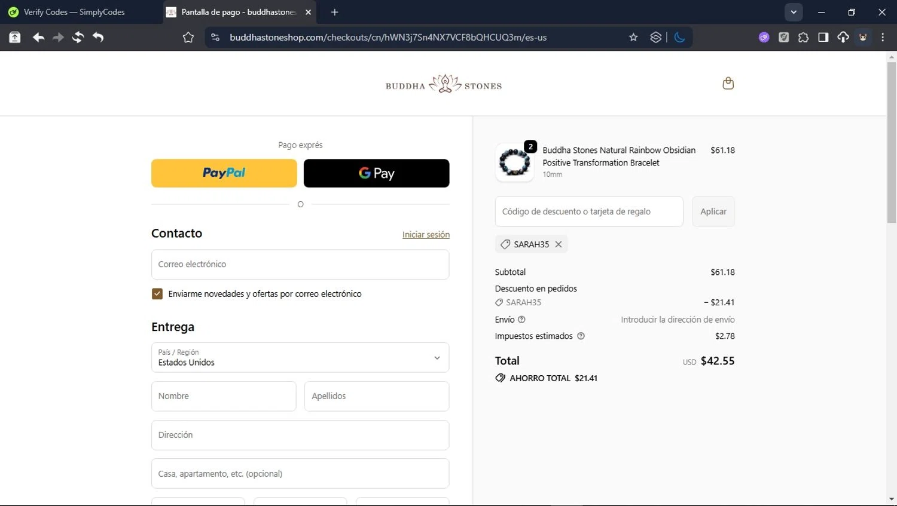
Task: Remove the SARAH35 discount code tag
Action: pos(558,244)
